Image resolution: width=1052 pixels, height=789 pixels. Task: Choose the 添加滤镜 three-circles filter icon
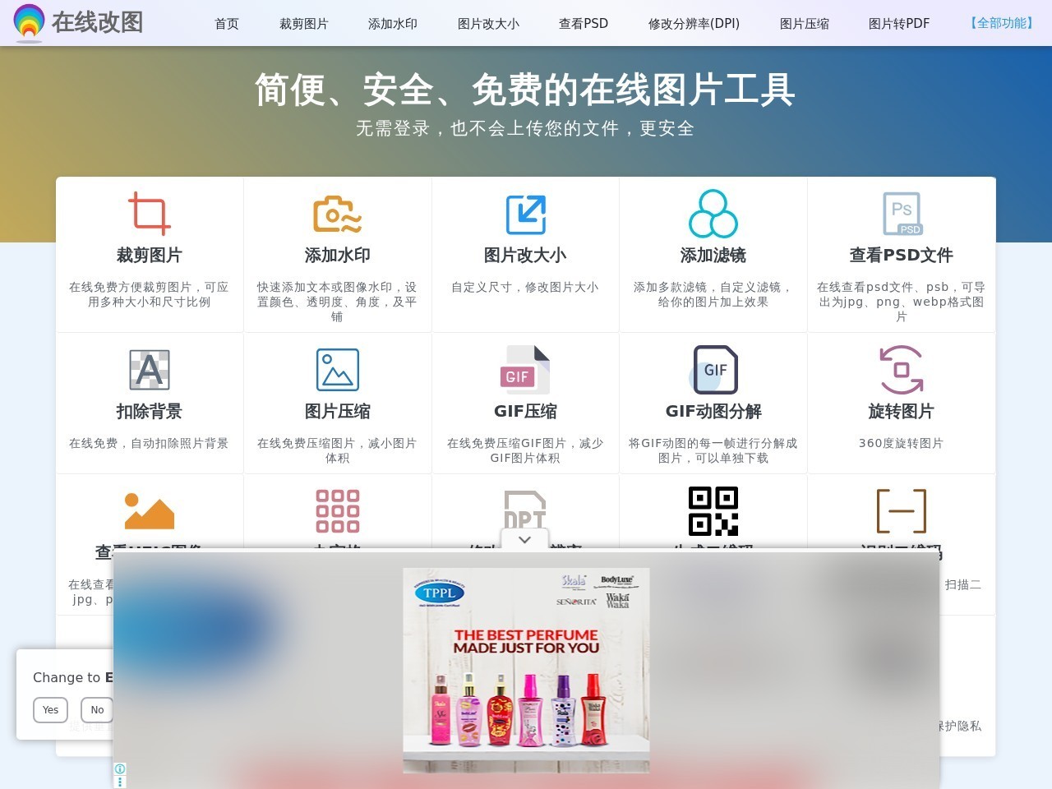point(713,214)
